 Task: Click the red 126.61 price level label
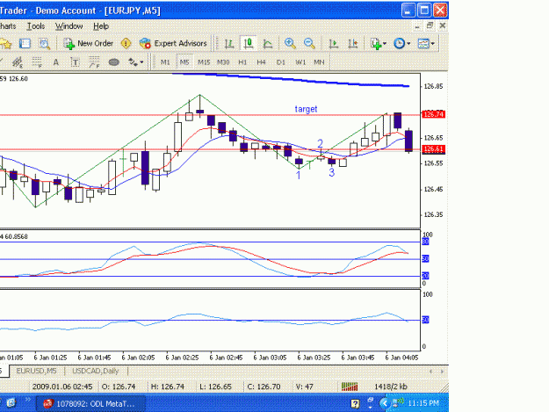434,149
